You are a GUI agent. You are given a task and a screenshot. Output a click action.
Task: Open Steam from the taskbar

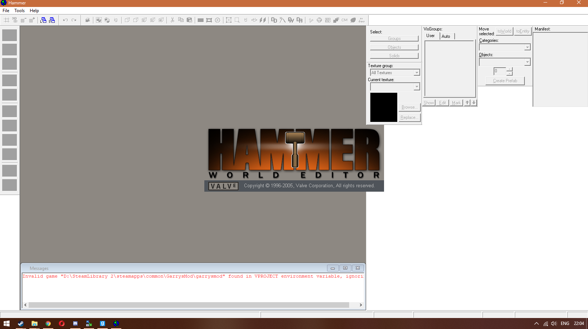[x=21, y=323]
